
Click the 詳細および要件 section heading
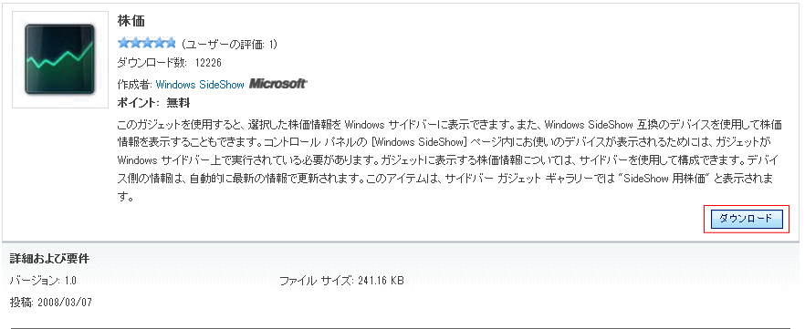[50, 259]
